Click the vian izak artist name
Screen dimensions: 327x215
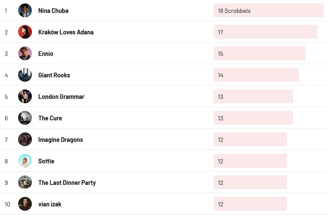click(x=50, y=204)
